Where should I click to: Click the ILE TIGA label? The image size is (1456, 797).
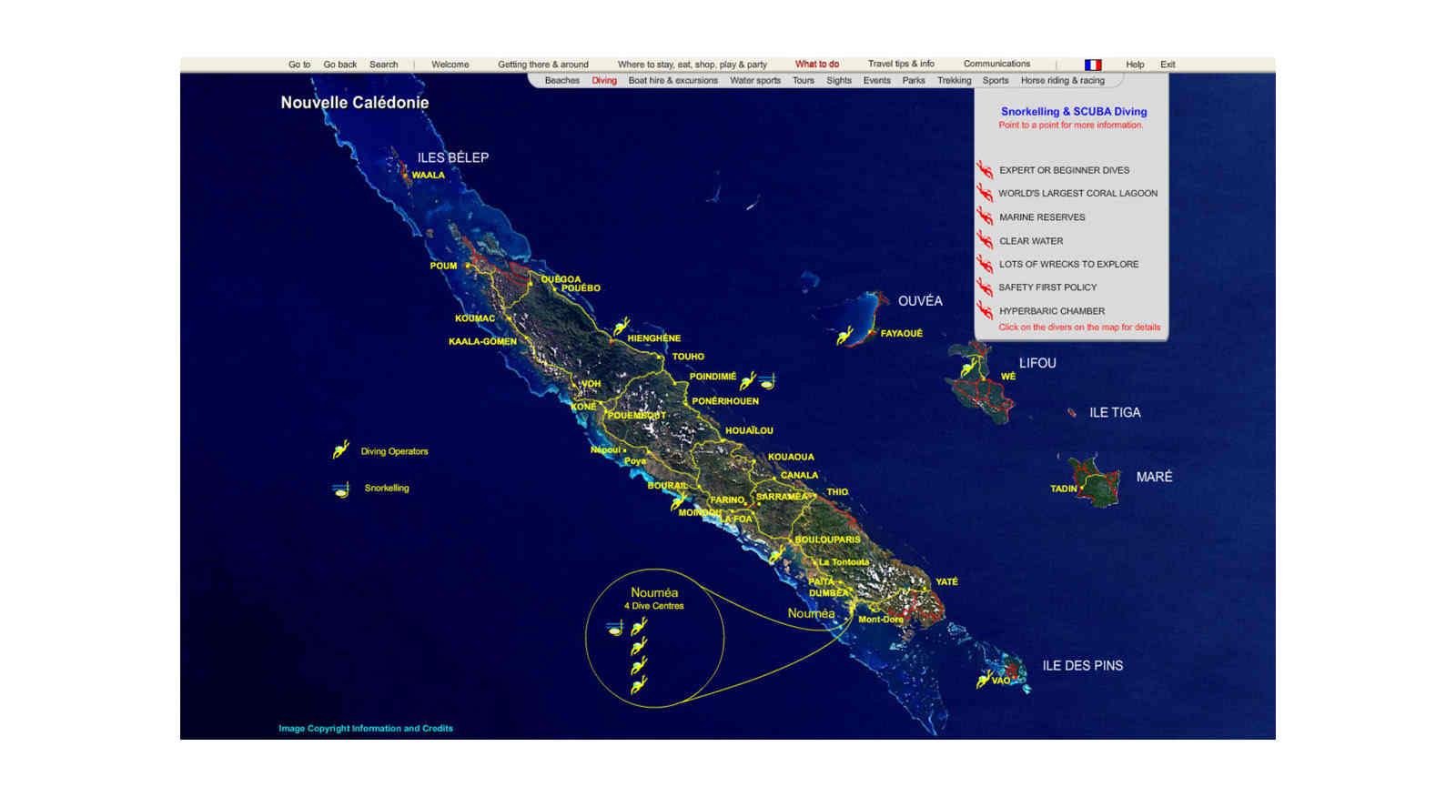[x=1115, y=412]
